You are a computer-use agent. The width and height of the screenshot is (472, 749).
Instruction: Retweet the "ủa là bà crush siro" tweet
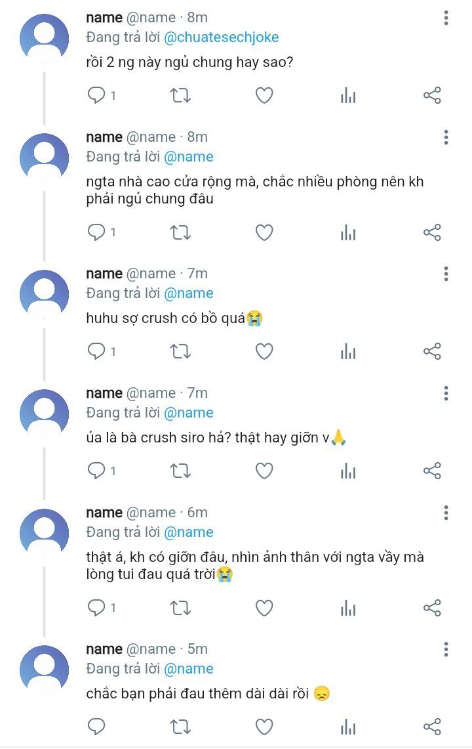point(180,471)
